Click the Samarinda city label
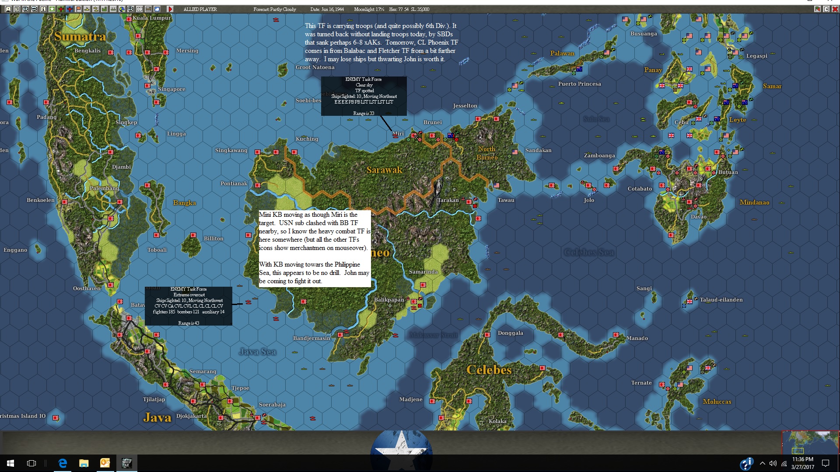This screenshot has width=840, height=472. (423, 272)
